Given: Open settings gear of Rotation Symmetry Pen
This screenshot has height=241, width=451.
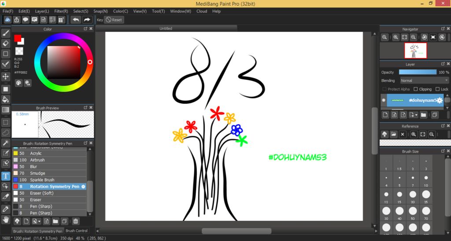Looking at the screenshot, I should [83, 186].
